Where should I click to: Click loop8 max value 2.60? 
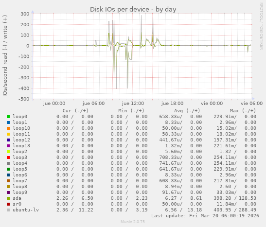(x=225, y=187)
